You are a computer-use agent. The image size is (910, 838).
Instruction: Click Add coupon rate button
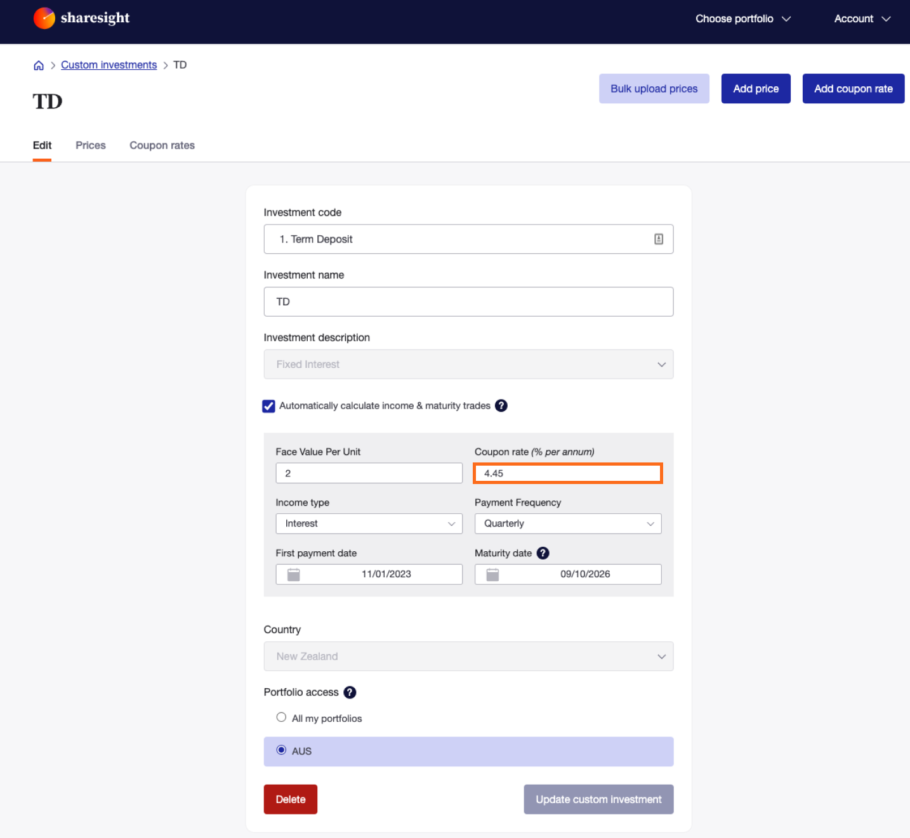point(854,89)
